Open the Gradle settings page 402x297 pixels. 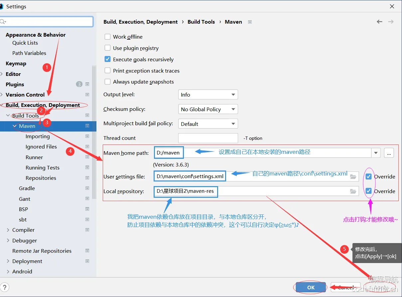pos(27,188)
